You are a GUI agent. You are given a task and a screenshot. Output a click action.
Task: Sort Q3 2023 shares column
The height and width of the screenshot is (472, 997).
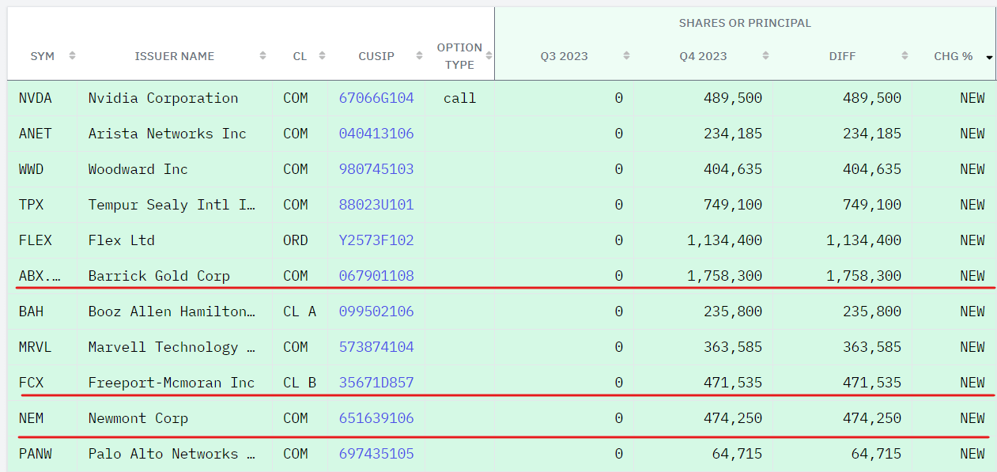click(x=626, y=56)
